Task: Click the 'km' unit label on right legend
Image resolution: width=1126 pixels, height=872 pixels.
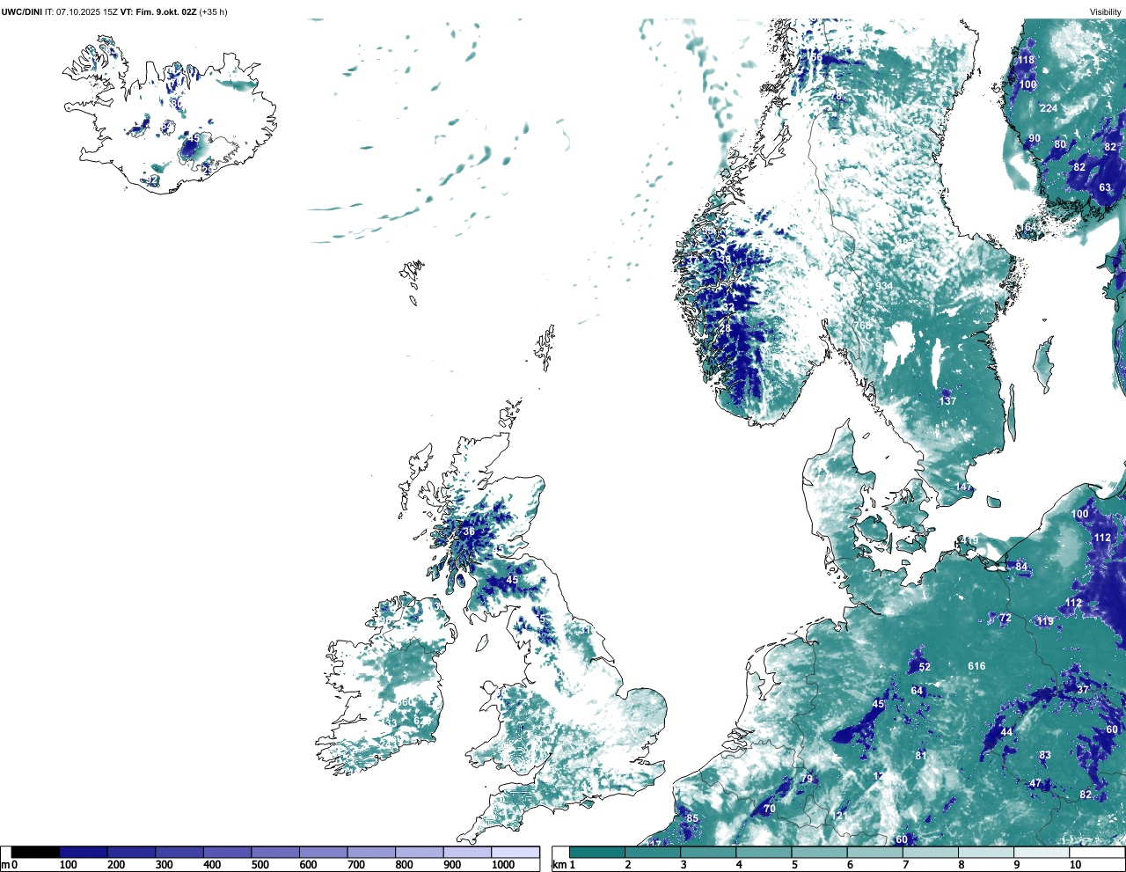Action: [x=559, y=865]
